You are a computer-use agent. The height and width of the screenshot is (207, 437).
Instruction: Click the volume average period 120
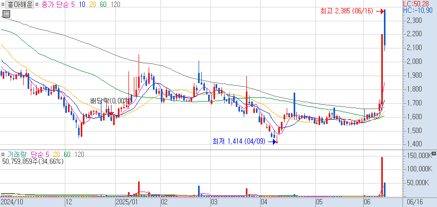pyautogui.click(x=80, y=154)
